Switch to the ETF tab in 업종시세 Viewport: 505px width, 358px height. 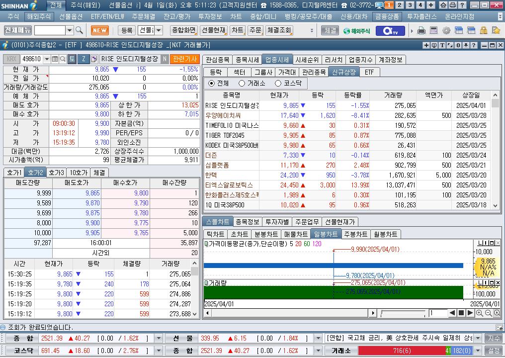click(x=369, y=72)
